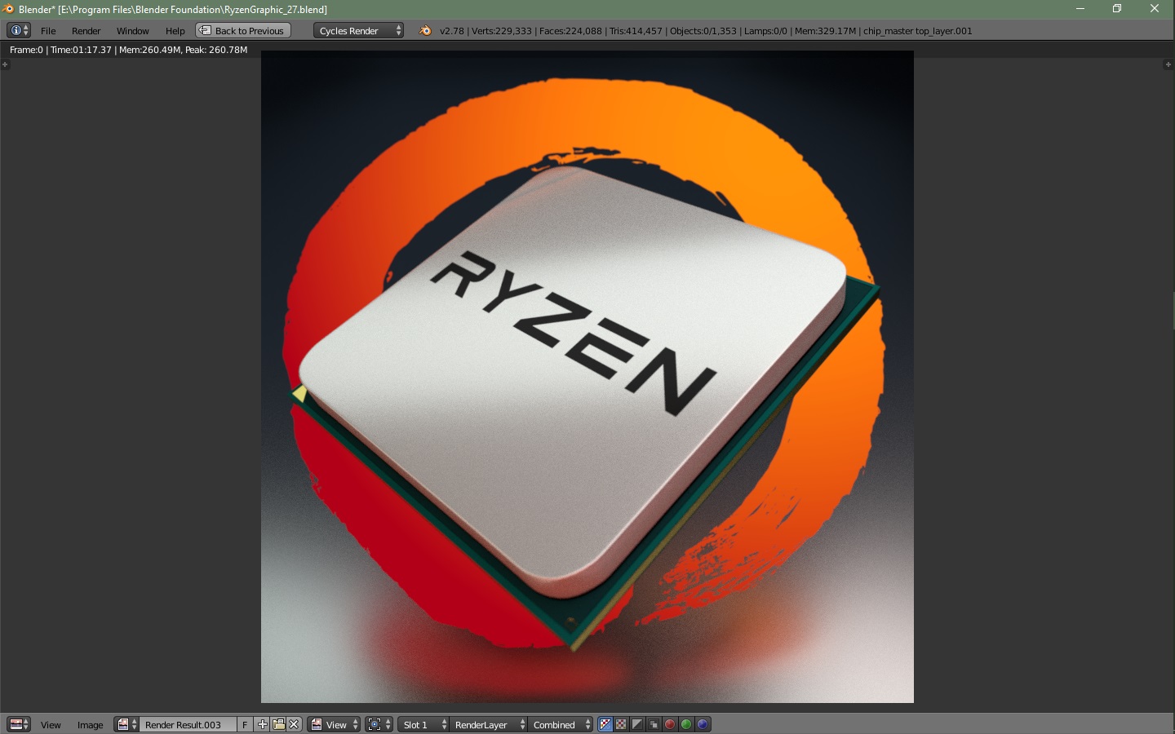Toggle Color channel display with checker icon
This screenshot has width=1175, height=734.
pos(621,724)
